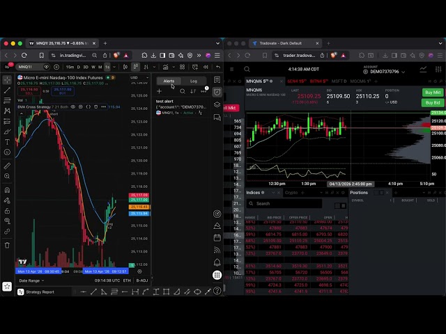Viewport: 446px width, 334px height.
Task: Open new tab in Tradovate browser window
Action: click(x=328, y=43)
